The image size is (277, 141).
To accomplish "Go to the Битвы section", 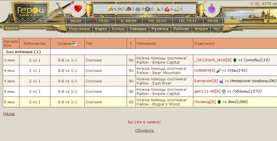I will (x=118, y=29).
